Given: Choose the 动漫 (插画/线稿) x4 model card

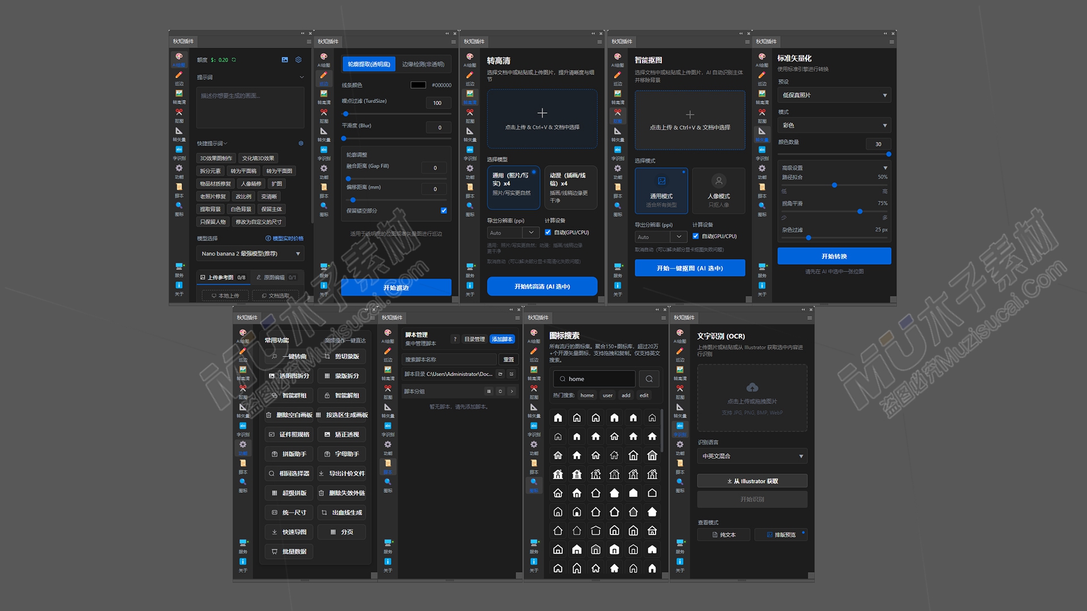Looking at the screenshot, I should pyautogui.click(x=571, y=188).
